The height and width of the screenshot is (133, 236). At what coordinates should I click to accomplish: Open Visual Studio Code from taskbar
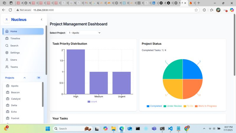tap(170, 129)
